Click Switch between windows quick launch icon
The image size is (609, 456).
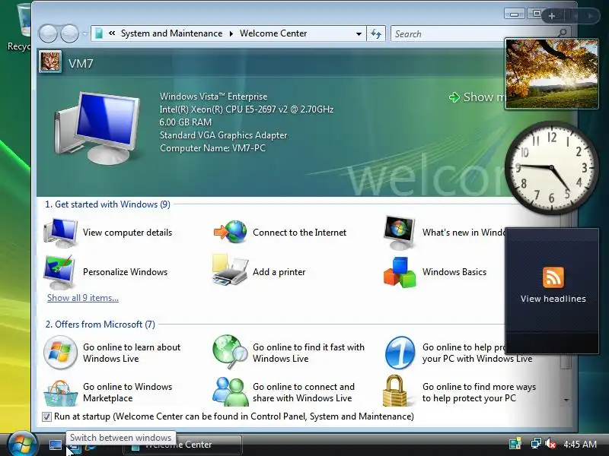[x=75, y=448]
